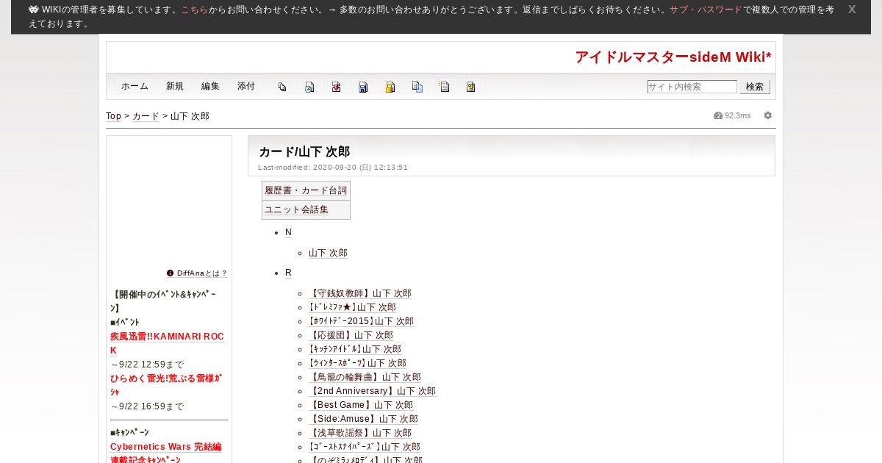Click the カード/山下 次郎 page heading
Screen dimensions: 882x463
(x=304, y=152)
